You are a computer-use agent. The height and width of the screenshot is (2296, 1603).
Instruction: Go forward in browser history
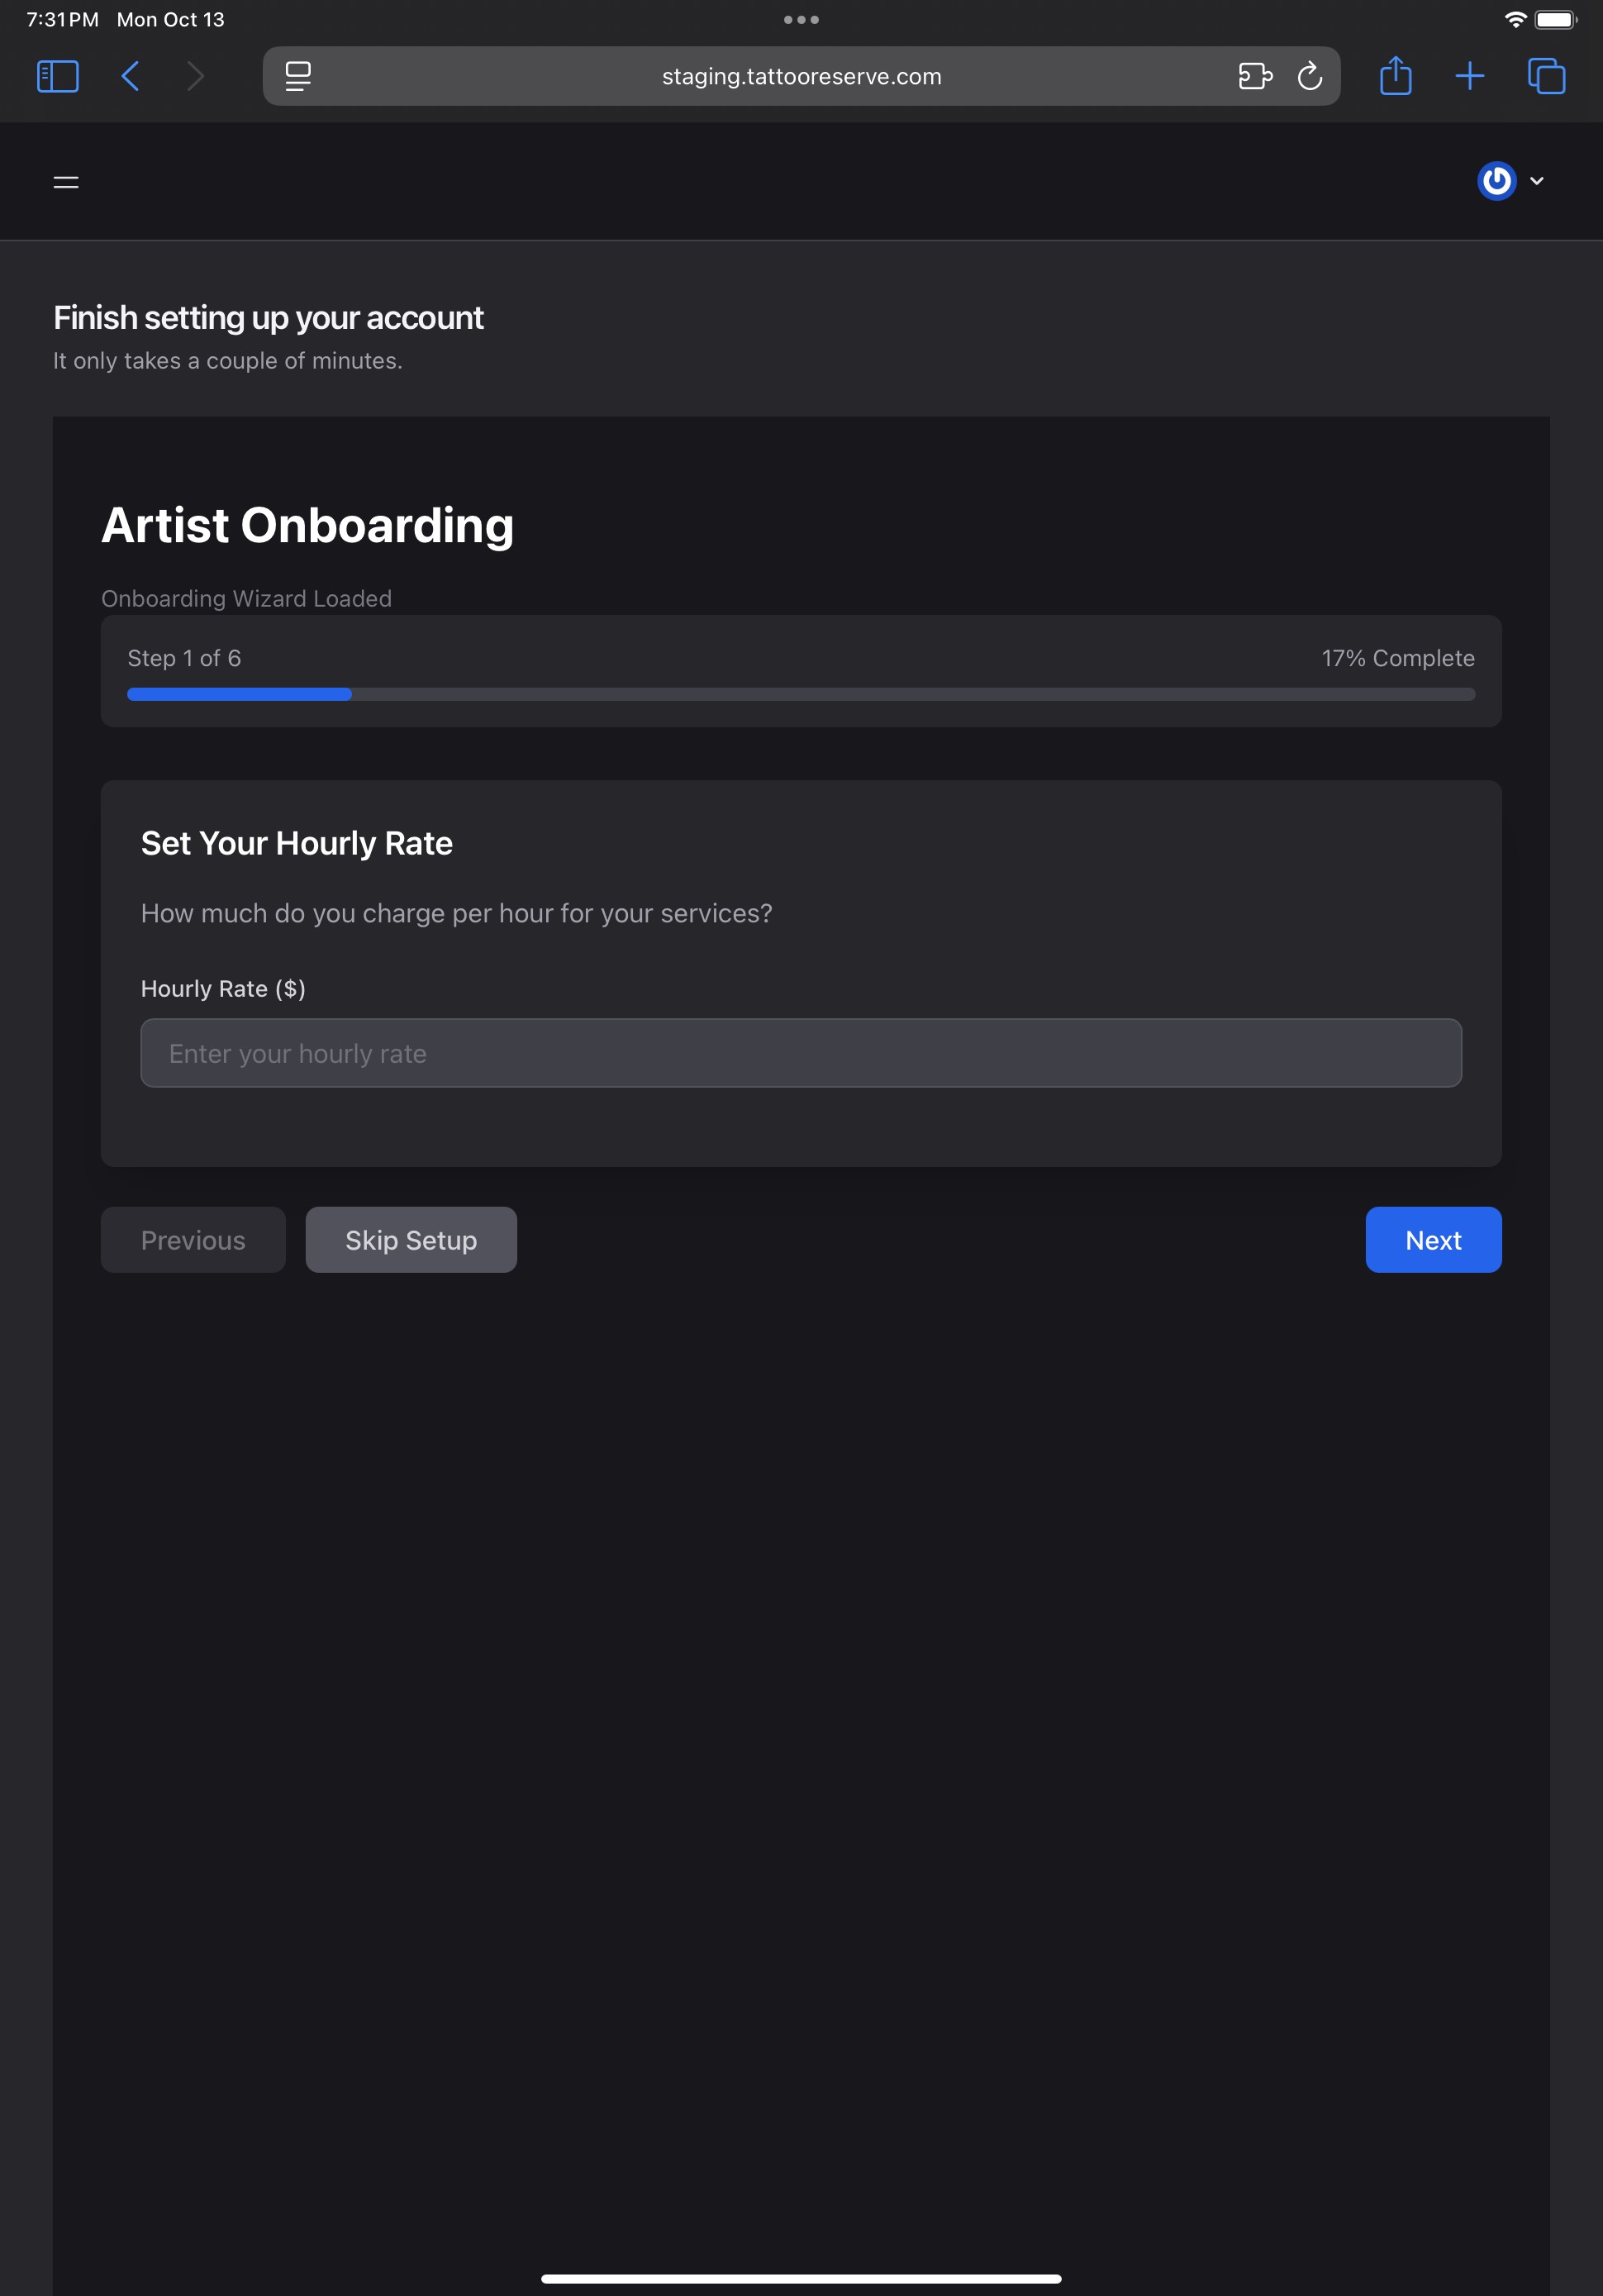pyautogui.click(x=196, y=76)
